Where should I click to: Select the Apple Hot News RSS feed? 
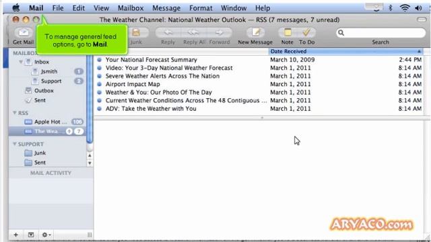(51, 122)
